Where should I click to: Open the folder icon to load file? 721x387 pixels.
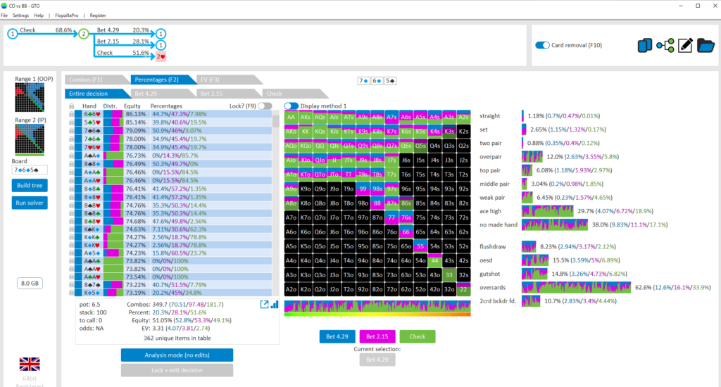706,46
